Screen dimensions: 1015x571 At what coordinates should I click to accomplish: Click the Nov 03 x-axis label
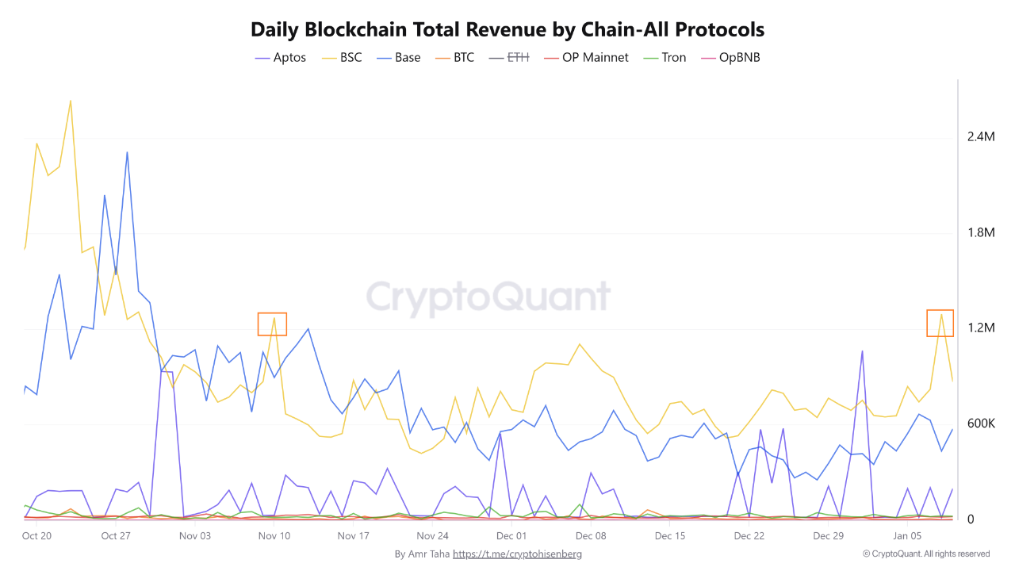tap(195, 536)
